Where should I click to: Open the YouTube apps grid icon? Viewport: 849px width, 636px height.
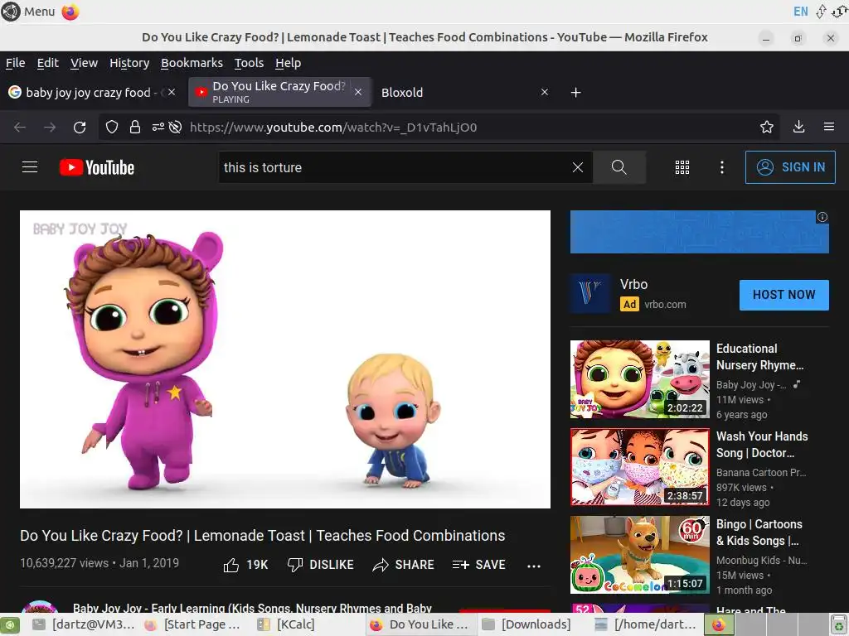[x=682, y=167]
